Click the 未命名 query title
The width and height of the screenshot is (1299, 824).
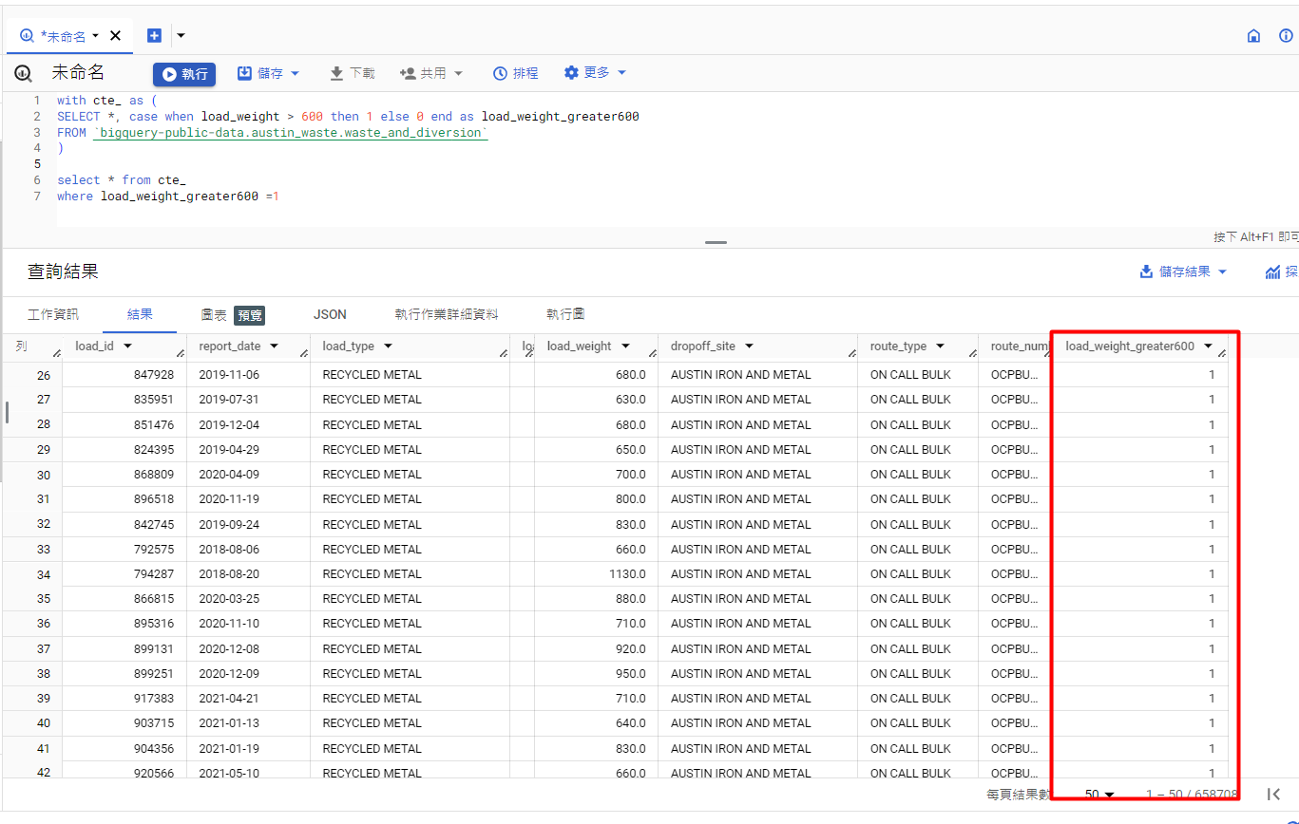[78, 73]
